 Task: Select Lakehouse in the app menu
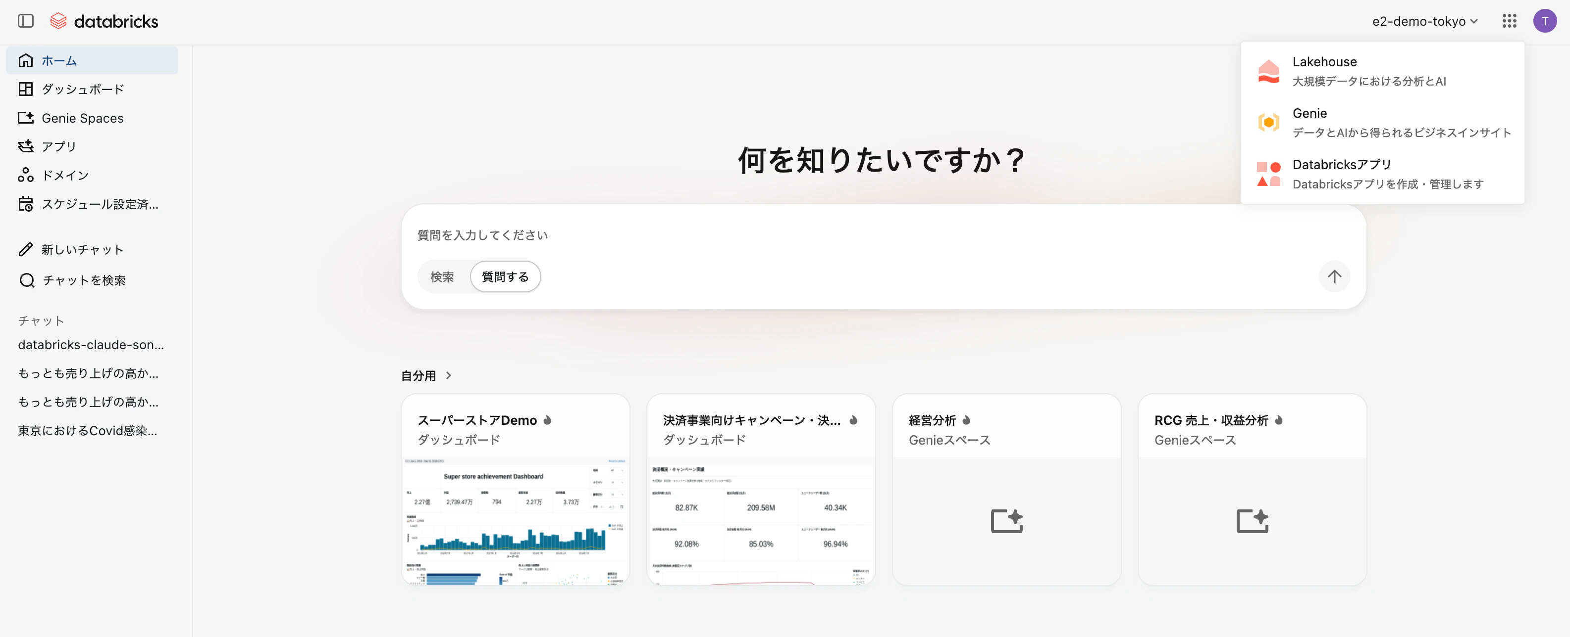coord(1382,71)
